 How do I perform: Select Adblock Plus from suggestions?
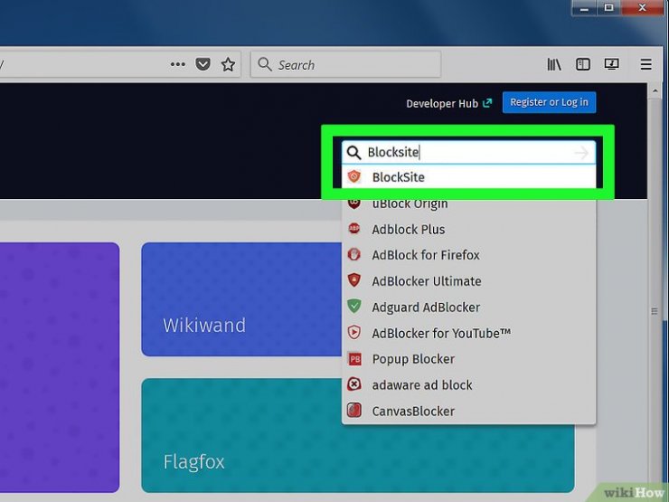(468, 229)
